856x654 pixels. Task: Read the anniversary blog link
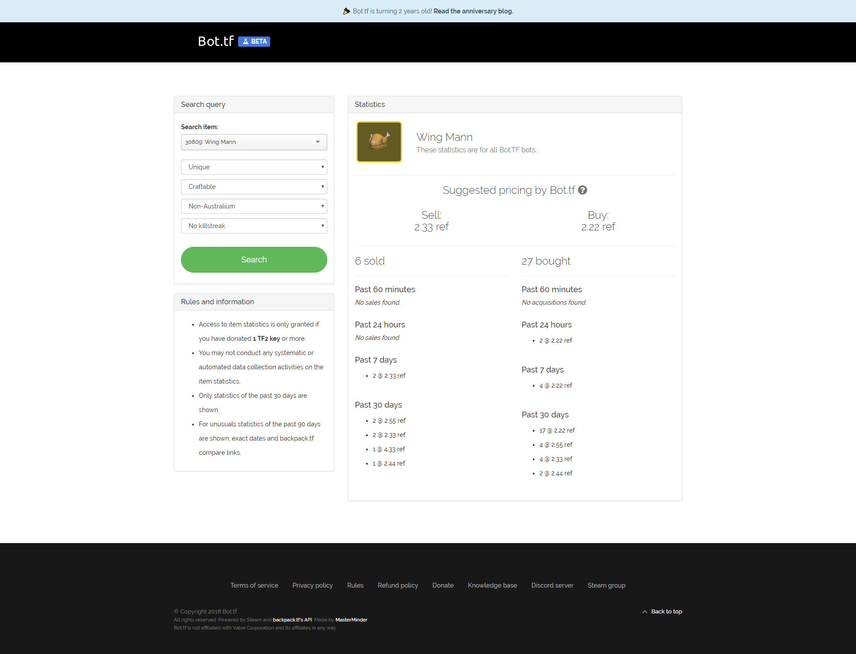(x=473, y=11)
